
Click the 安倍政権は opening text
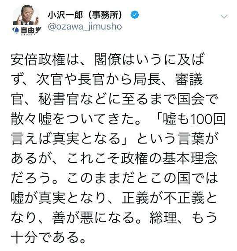(45, 59)
